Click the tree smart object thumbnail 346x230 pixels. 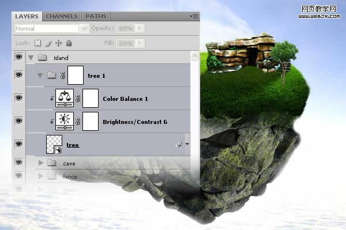(x=54, y=145)
